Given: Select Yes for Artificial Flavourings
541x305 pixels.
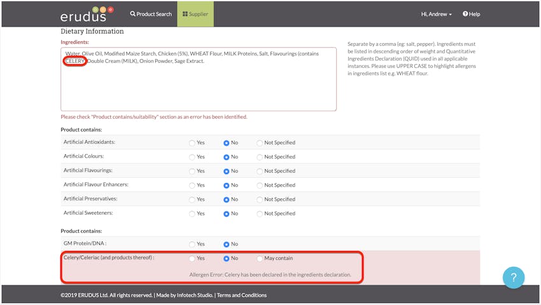Looking at the screenshot, I should pos(192,172).
